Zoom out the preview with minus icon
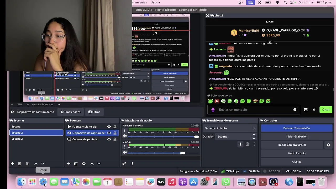Viewport: 336px width, 189px height. [x=12, y=104]
